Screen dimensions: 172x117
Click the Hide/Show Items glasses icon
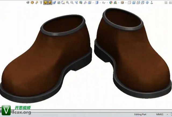click(x=103, y=2)
